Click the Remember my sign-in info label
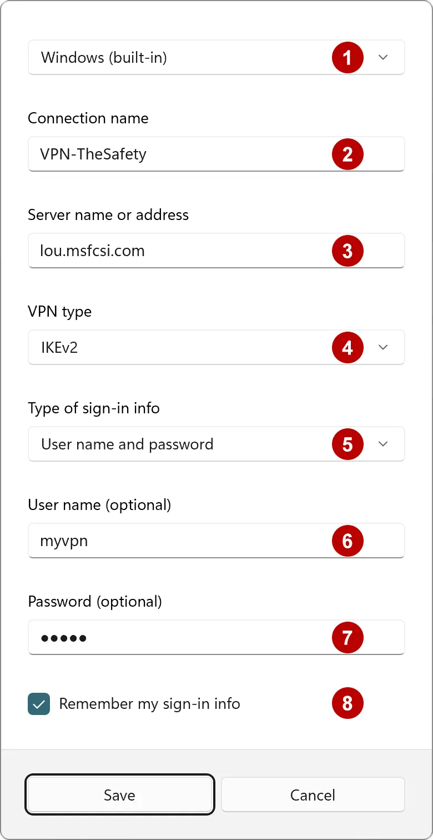Screen dimensions: 433x840 [x=149, y=703]
